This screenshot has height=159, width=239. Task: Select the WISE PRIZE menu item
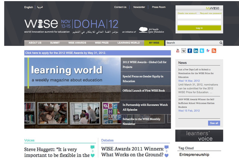pos(101,43)
